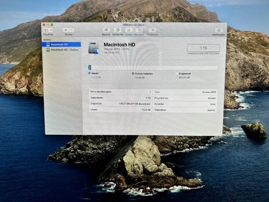269x202 pixels.
Task: Click the Interno sidebar section header
Action: pos(47,40)
